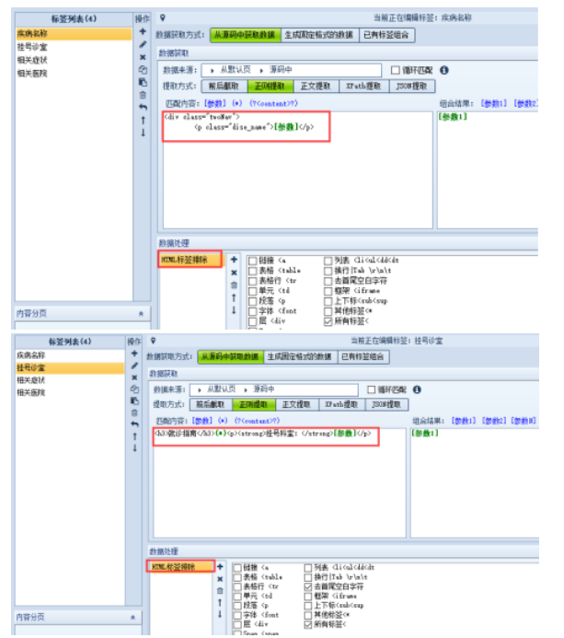Viewport: 564px width, 638px height.
Task: Click the add tag plus icon in upper panel
Action: point(142,31)
